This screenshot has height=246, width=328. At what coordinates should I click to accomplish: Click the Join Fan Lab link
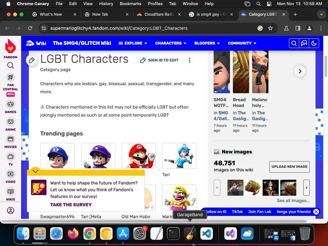pos(259,212)
